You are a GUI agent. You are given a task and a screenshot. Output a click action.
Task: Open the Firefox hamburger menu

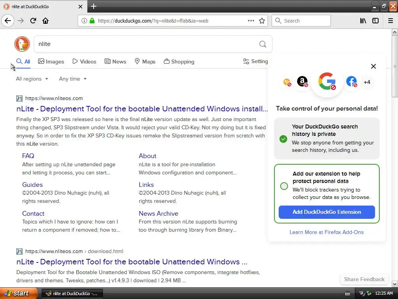[x=391, y=21]
